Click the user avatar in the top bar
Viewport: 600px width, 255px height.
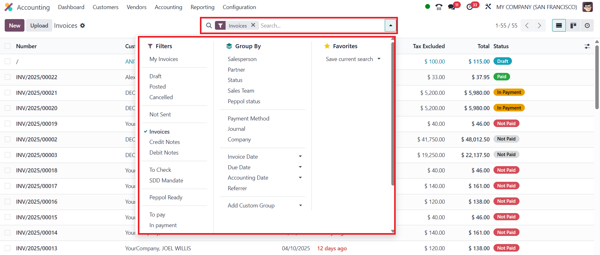(587, 7)
